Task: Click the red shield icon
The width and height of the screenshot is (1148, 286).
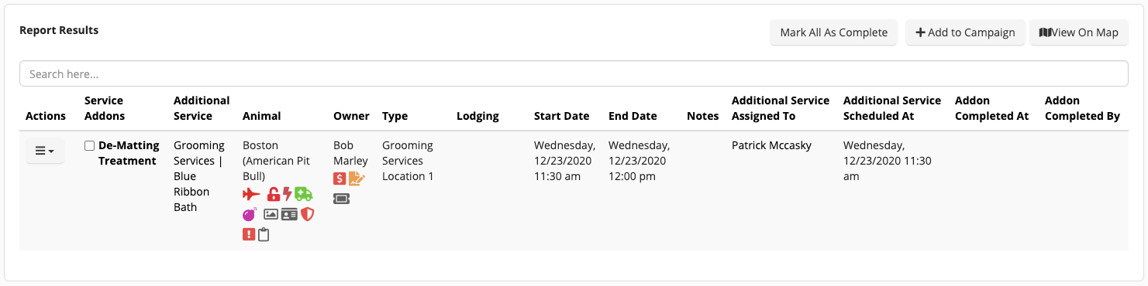Action: pyautogui.click(x=308, y=214)
